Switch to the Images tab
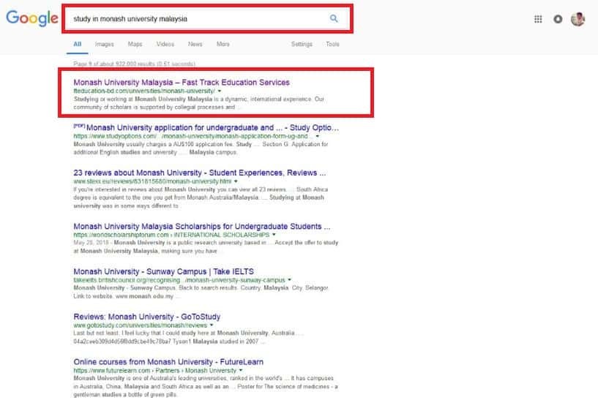This screenshot has width=598, height=400. pos(105,44)
